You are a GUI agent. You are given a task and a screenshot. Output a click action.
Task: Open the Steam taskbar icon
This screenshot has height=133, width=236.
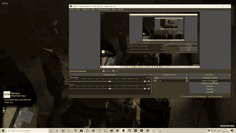point(129,130)
